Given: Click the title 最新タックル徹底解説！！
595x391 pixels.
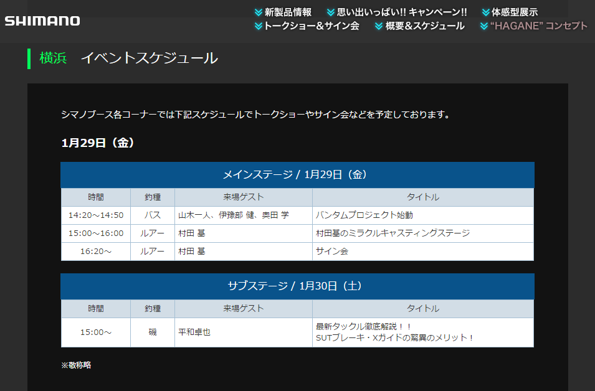Looking at the screenshot, I should [x=363, y=326].
